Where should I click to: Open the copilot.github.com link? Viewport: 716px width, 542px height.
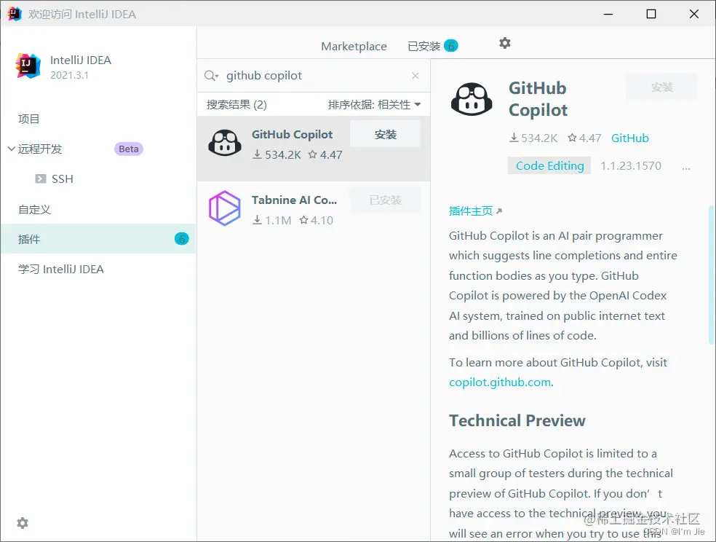tap(500, 382)
